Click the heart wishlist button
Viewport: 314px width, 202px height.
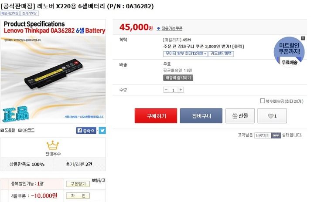[x=272, y=116]
